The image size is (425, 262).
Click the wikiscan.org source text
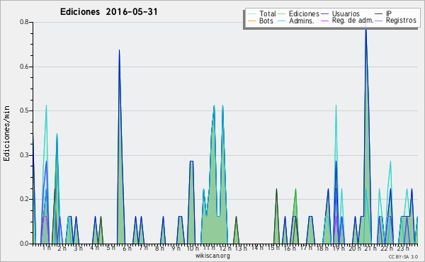click(212, 256)
